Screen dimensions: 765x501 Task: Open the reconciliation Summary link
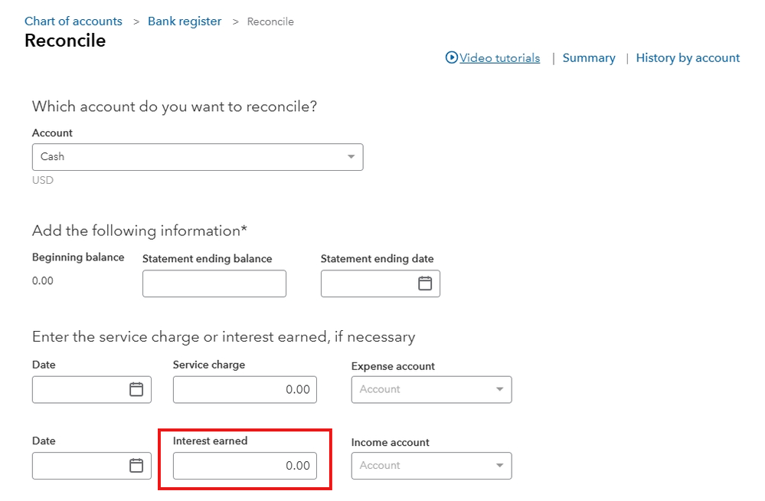589,58
